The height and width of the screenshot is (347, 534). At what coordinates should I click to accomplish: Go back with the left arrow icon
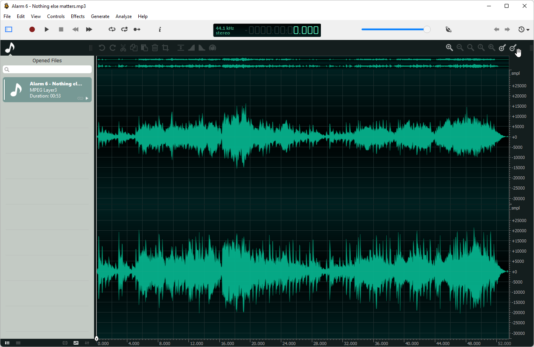click(x=496, y=29)
